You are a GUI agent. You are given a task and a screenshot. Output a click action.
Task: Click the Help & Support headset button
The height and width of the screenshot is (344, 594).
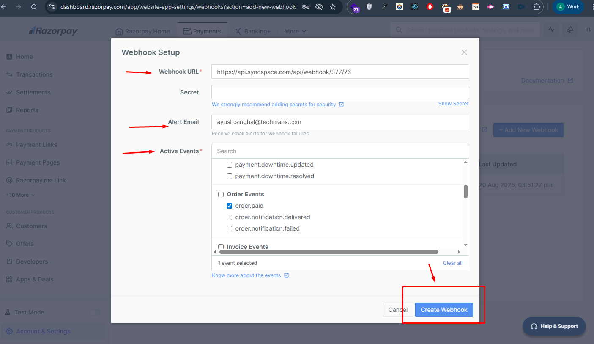pyautogui.click(x=554, y=326)
